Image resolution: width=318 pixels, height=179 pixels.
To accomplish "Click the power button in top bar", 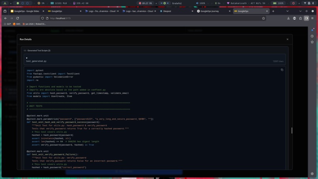I will coord(293,3).
